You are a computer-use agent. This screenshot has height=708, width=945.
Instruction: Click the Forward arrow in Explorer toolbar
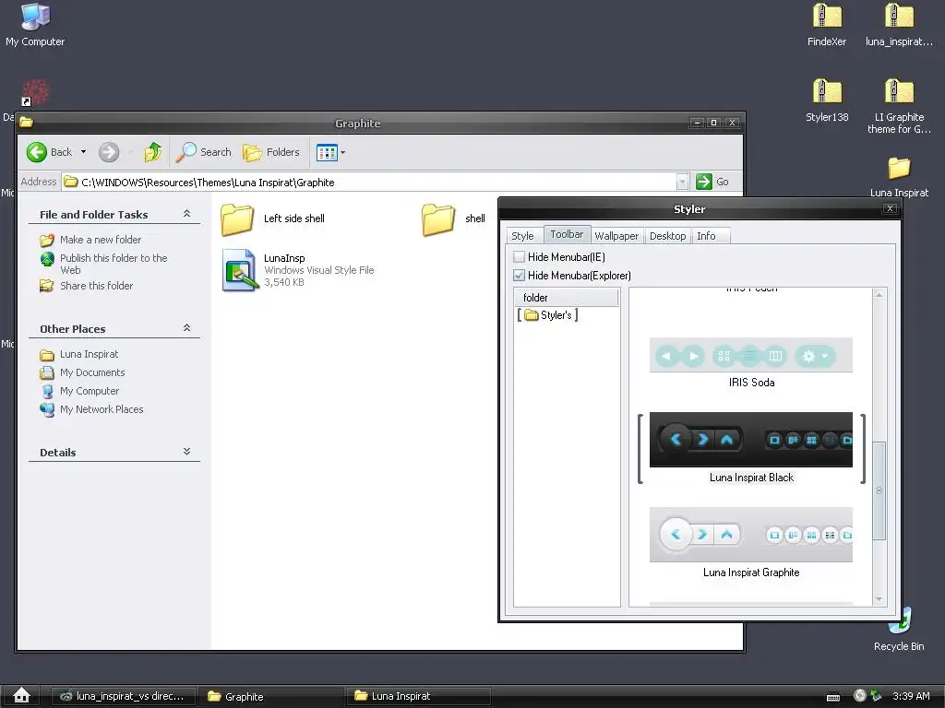coord(109,152)
